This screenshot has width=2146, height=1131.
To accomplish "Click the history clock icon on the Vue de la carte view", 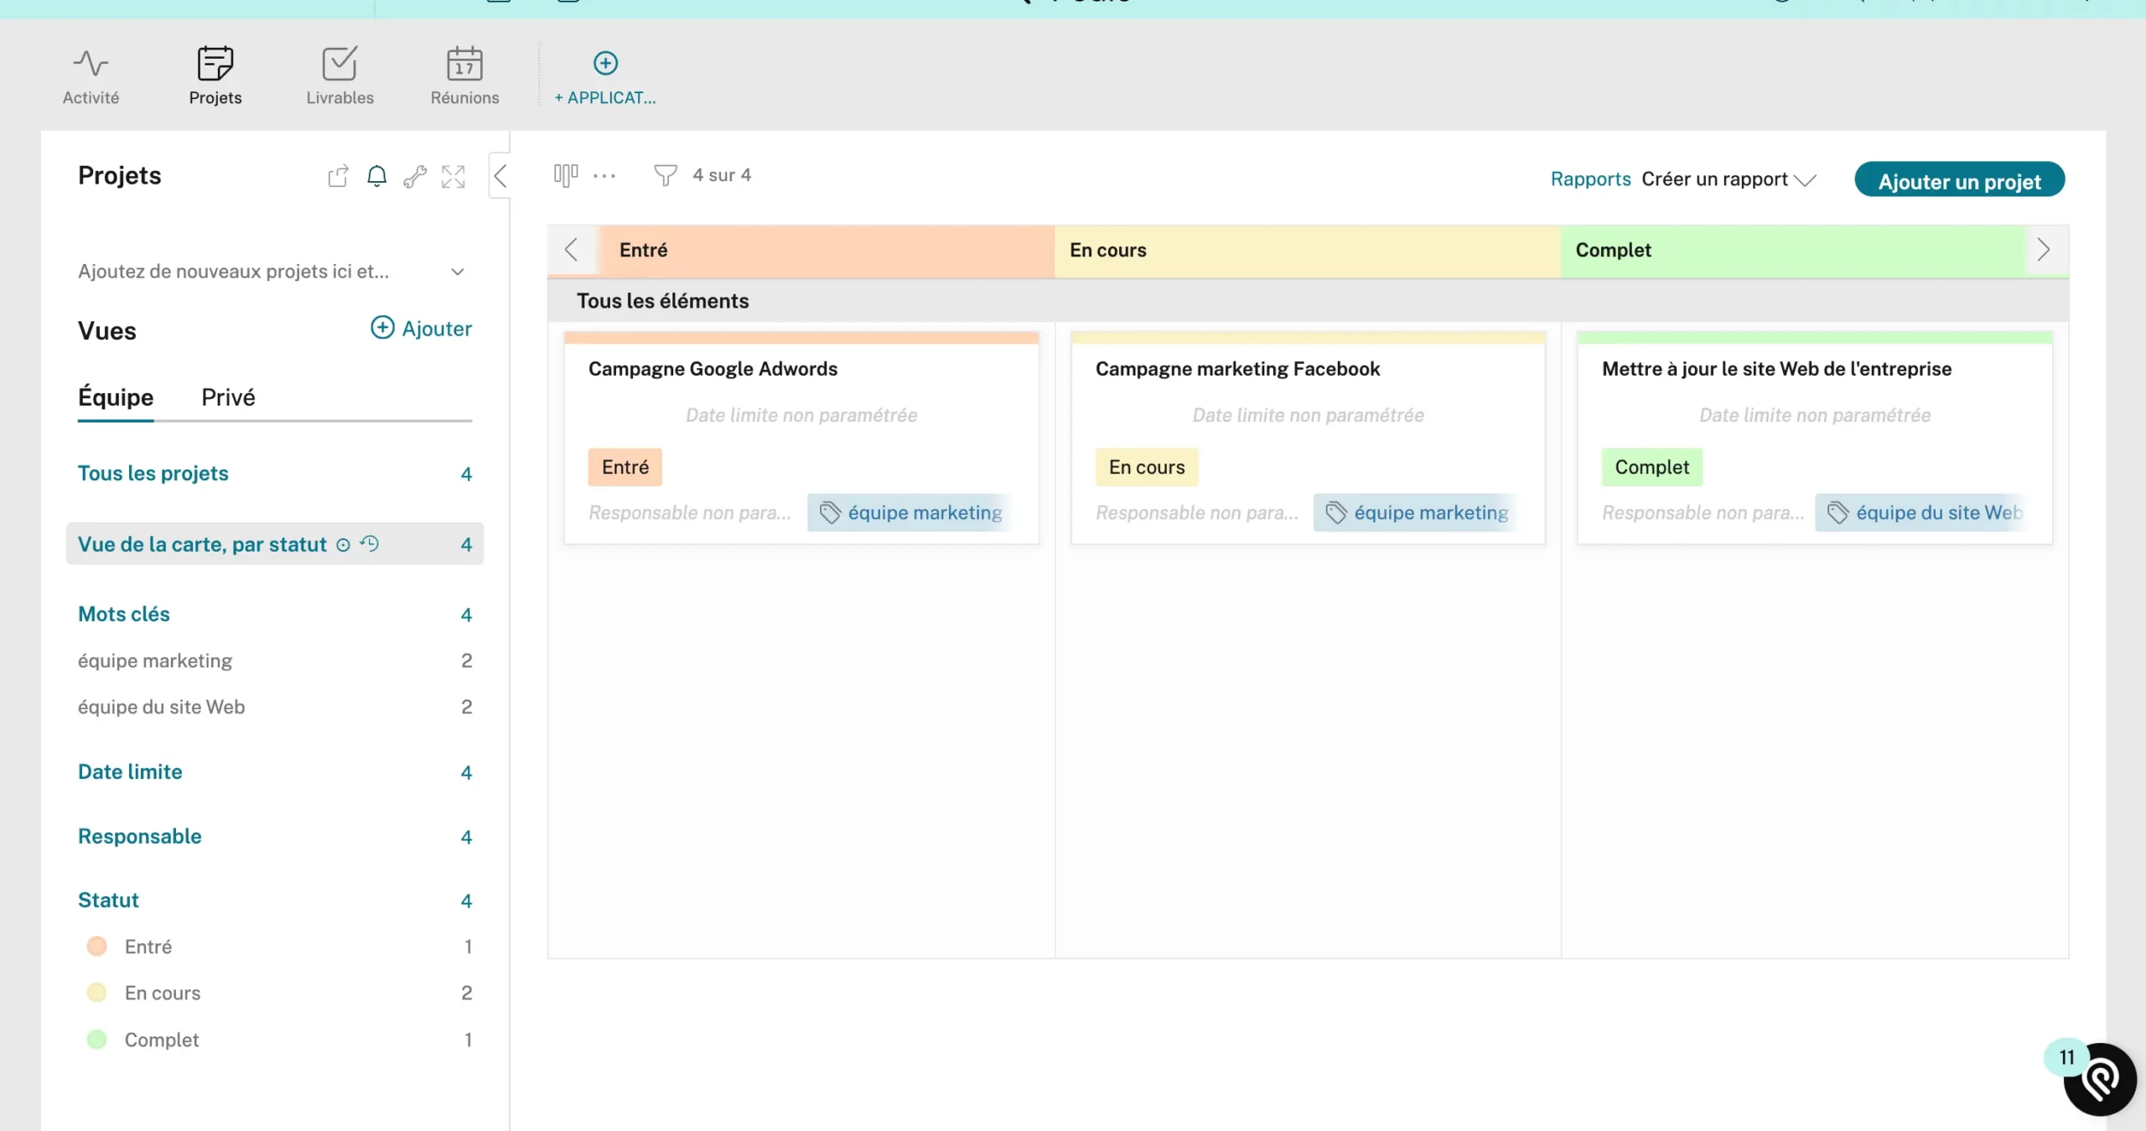I will coord(370,543).
